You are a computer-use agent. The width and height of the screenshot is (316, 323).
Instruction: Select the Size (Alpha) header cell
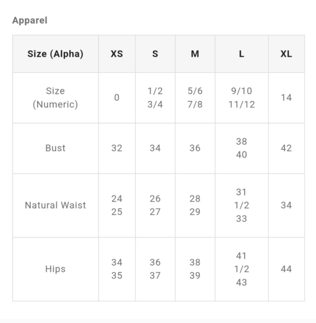click(x=55, y=54)
